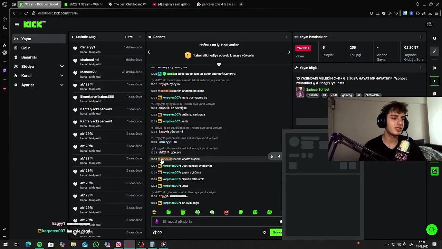Reload the dashboard page
This screenshot has width=442, height=249.
click(x=26, y=13)
